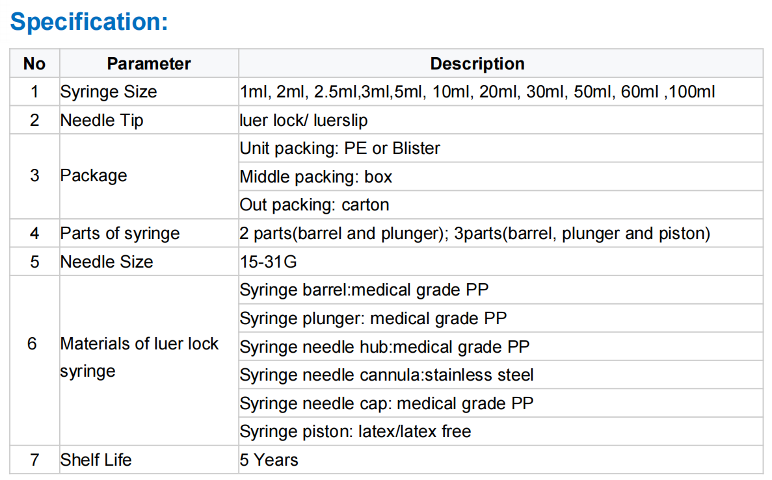Click the Specification heading

89,21
